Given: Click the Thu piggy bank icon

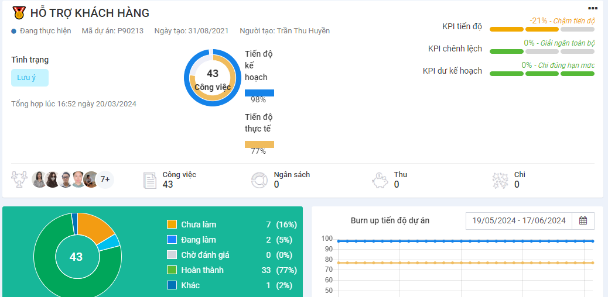Looking at the screenshot, I should (x=380, y=180).
